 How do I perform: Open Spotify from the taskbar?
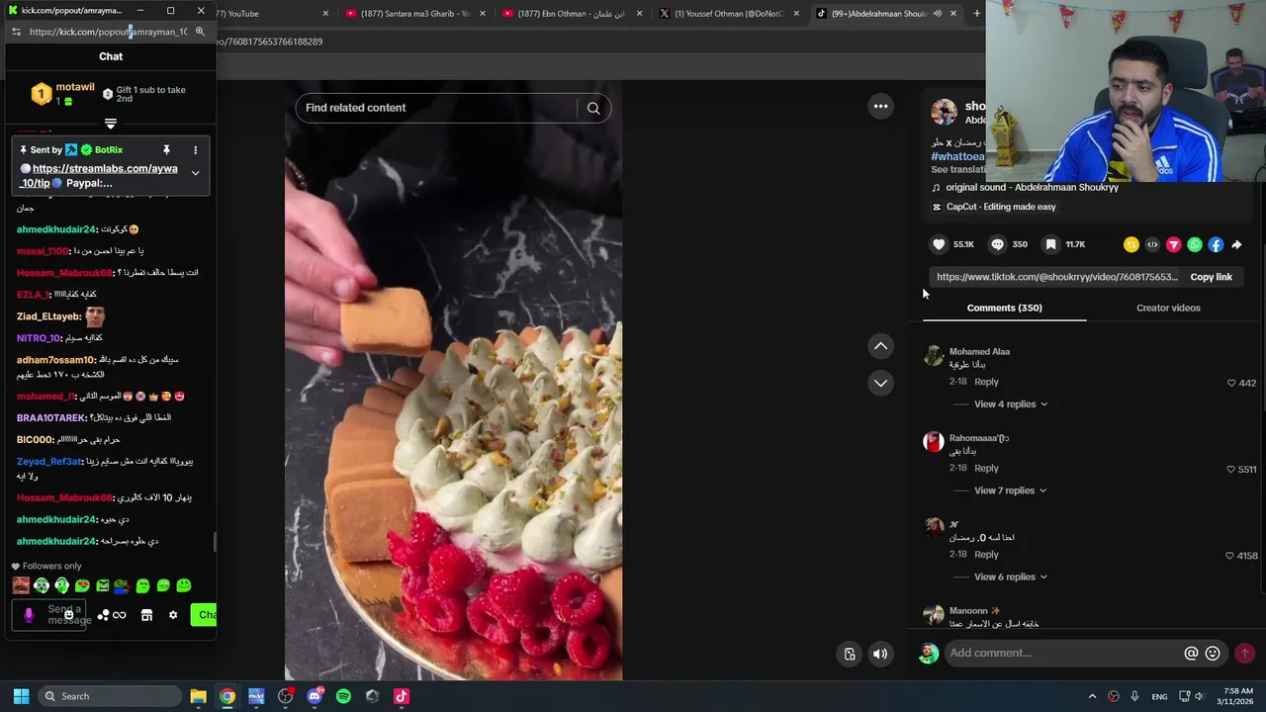[343, 696]
